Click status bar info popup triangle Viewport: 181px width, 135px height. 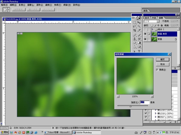click(53, 128)
